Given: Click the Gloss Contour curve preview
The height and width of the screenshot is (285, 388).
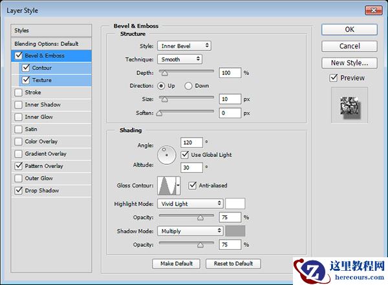Looking at the screenshot, I should [166, 186].
